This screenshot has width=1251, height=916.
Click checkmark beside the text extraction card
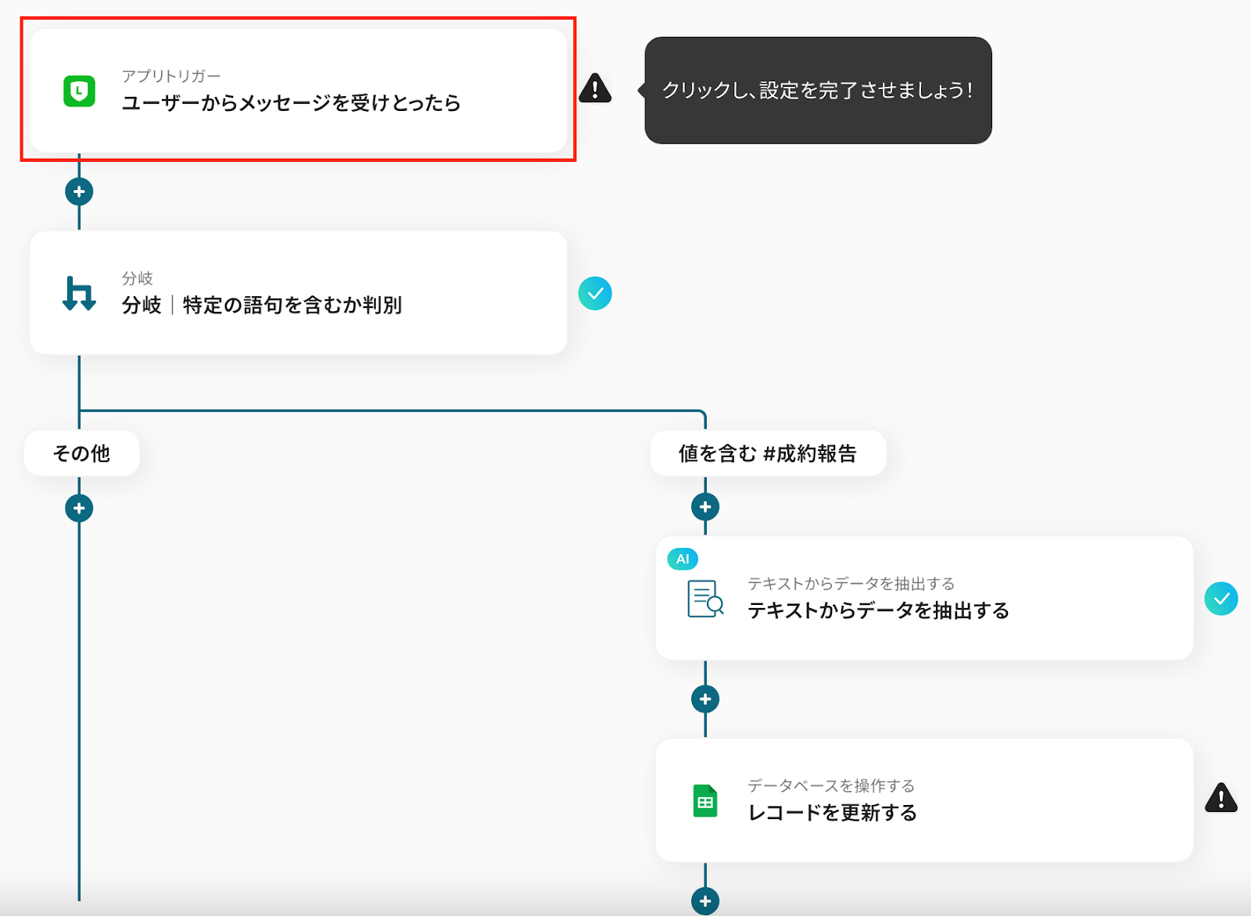1221,599
